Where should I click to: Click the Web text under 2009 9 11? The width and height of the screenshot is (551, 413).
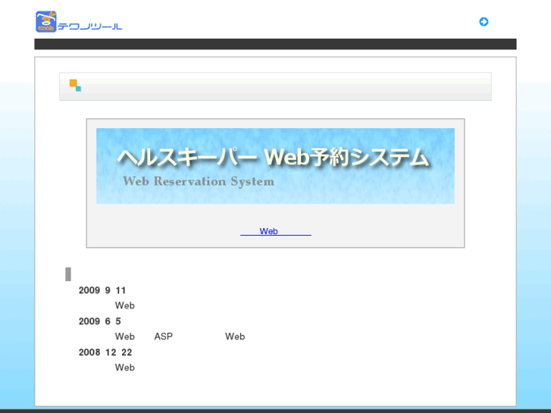pyautogui.click(x=125, y=306)
